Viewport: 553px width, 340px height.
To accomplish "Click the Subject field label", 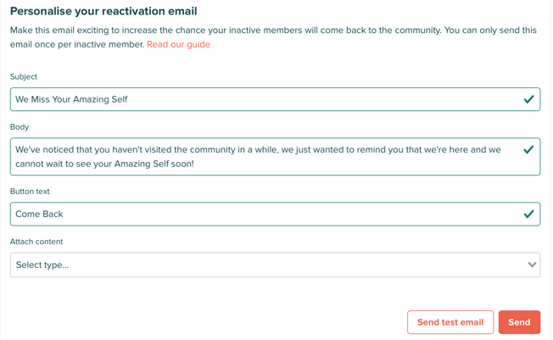I will click(24, 77).
